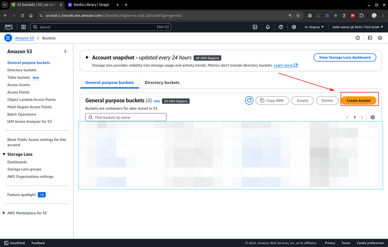
Task: Open AWS notifications bell
Action: click(x=267, y=27)
